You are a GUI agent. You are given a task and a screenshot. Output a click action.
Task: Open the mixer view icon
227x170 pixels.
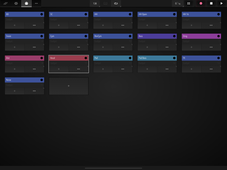16,3
